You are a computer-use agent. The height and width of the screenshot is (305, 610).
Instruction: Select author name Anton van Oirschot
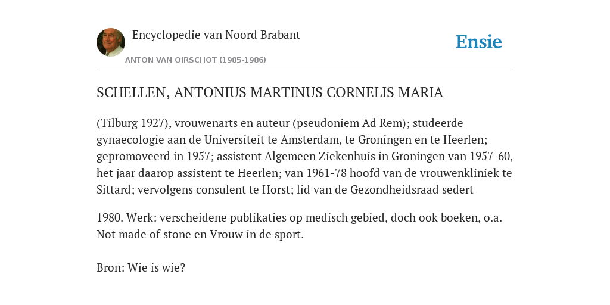pyautogui.click(x=171, y=60)
